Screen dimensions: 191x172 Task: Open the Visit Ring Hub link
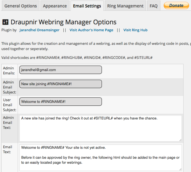tap(135, 30)
